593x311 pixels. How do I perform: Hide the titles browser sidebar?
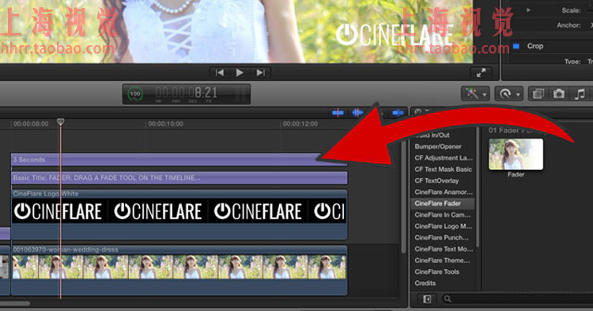click(427, 299)
